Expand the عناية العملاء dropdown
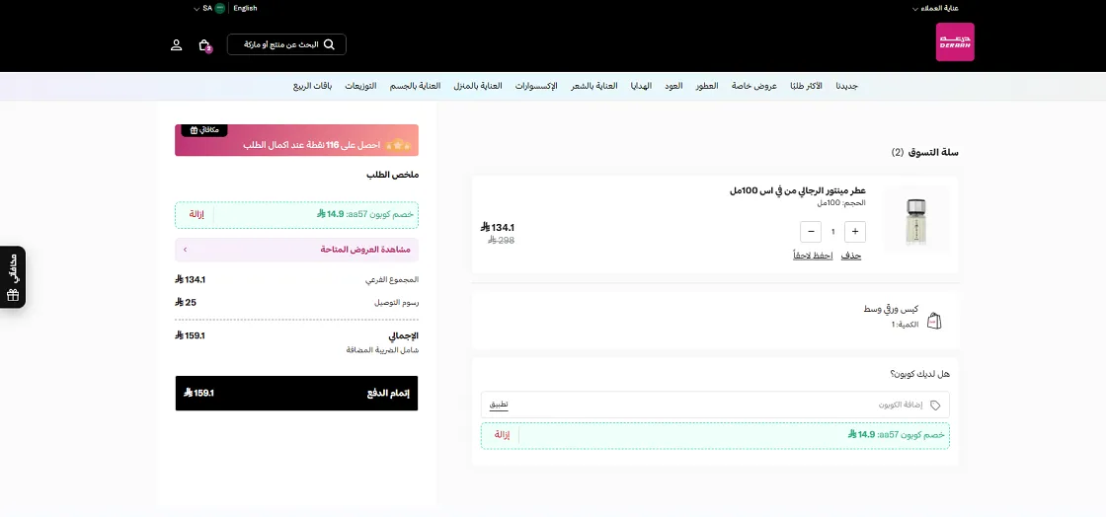The image size is (1106, 517). tap(935, 9)
